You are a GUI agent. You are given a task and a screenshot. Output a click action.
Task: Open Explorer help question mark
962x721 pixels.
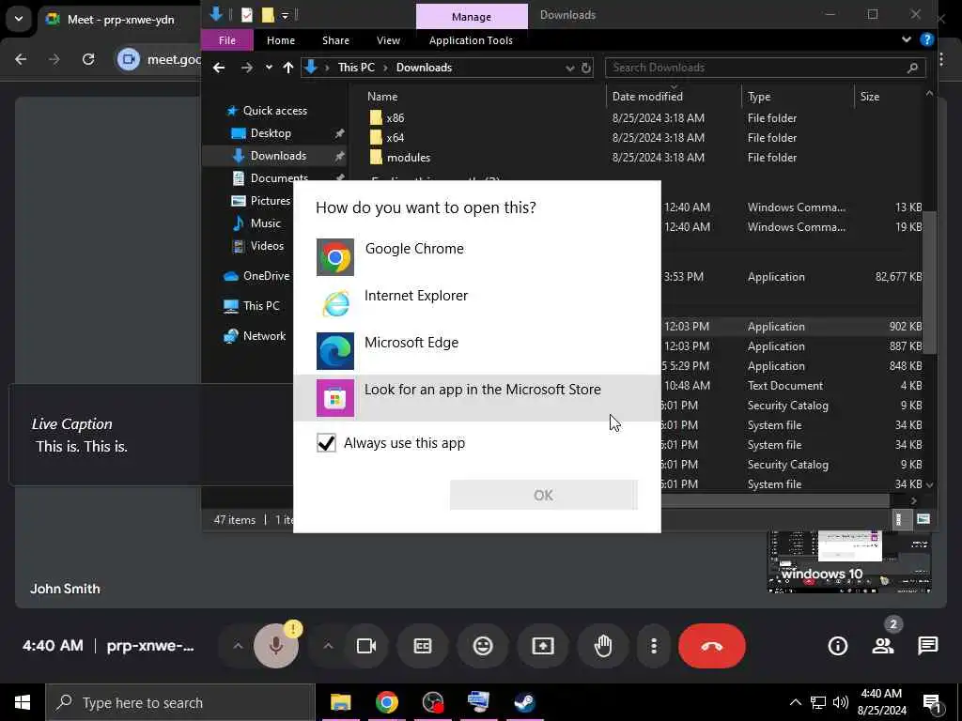(927, 39)
